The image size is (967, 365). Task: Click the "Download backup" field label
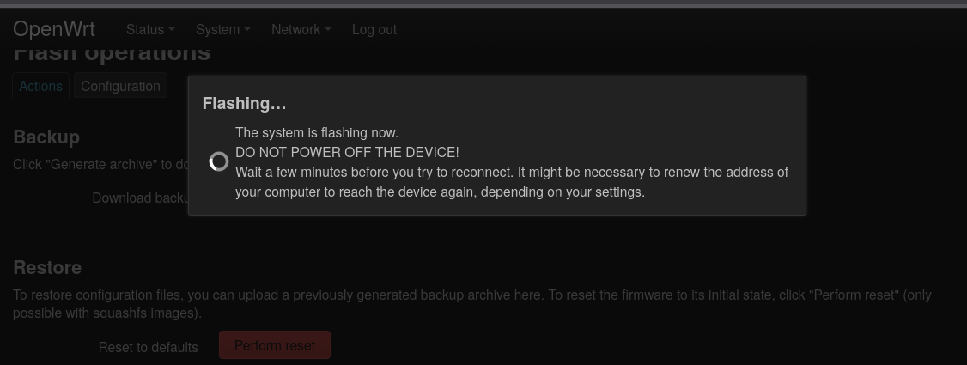tap(140, 198)
